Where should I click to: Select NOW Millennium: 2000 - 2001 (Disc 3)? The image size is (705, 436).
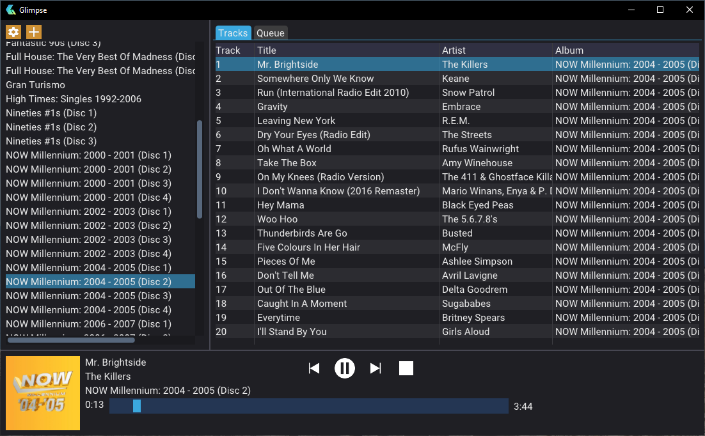pyautogui.click(x=100, y=183)
